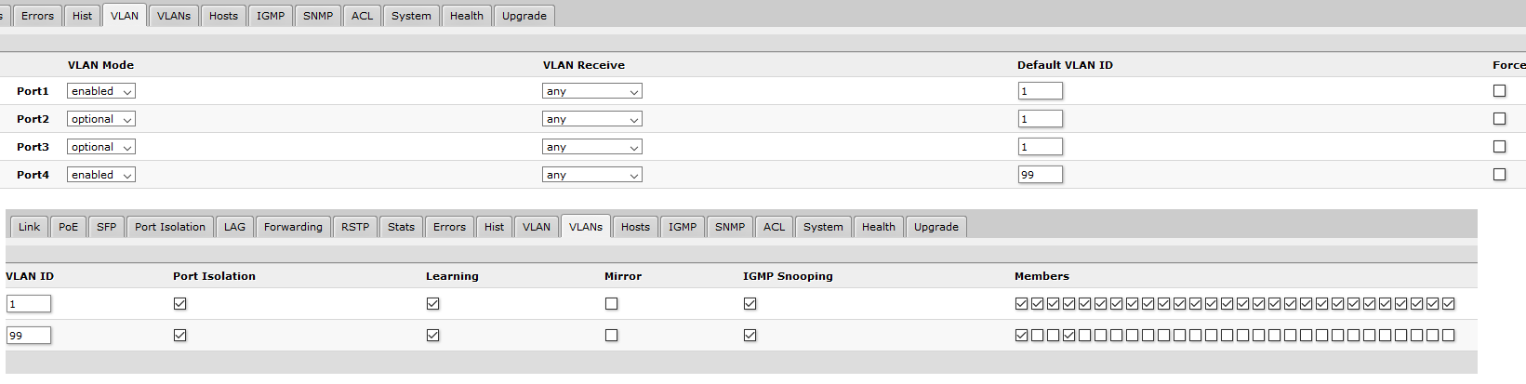Viewport: 1526px width, 384px height.
Task: Open the SNMP tab in upper tab row
Action: [x=318, y=16]
